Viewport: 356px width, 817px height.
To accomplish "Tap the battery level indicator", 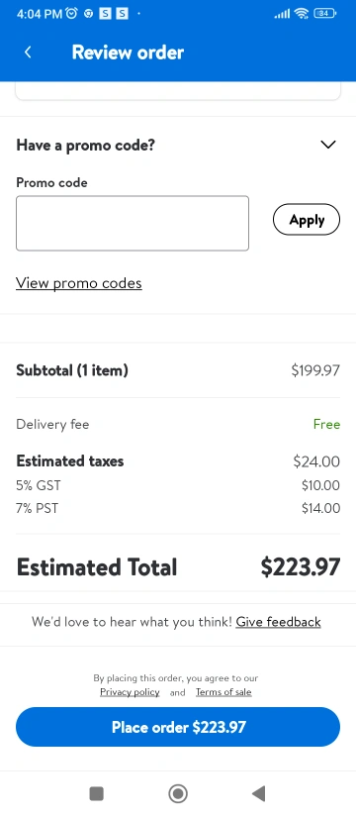I will coord(325,14).
